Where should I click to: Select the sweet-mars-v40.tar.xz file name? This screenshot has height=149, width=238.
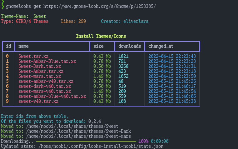(x=45, y=91)
